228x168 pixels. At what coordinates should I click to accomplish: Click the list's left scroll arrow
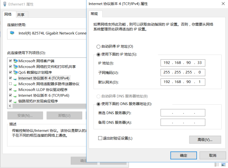[10, 106]
